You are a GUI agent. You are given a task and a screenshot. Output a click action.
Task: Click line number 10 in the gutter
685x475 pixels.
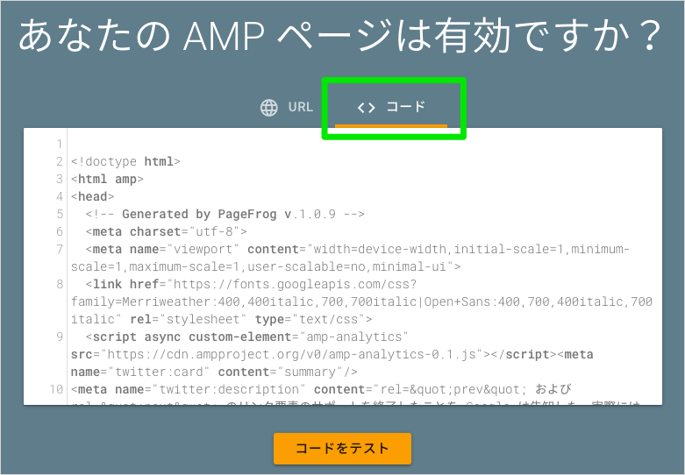click(x=56, y=389)
